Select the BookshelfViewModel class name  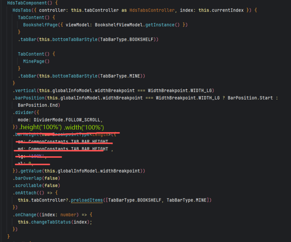[119, 25]
